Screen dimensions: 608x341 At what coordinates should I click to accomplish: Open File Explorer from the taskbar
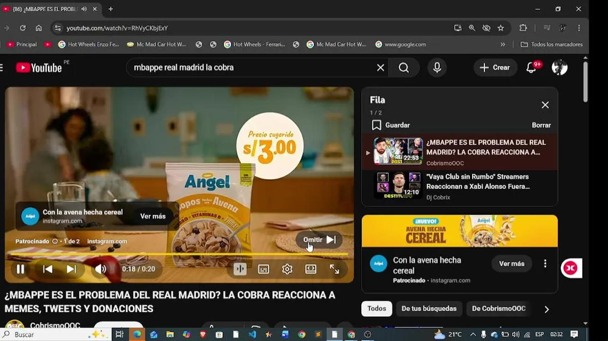coord(170,334)
